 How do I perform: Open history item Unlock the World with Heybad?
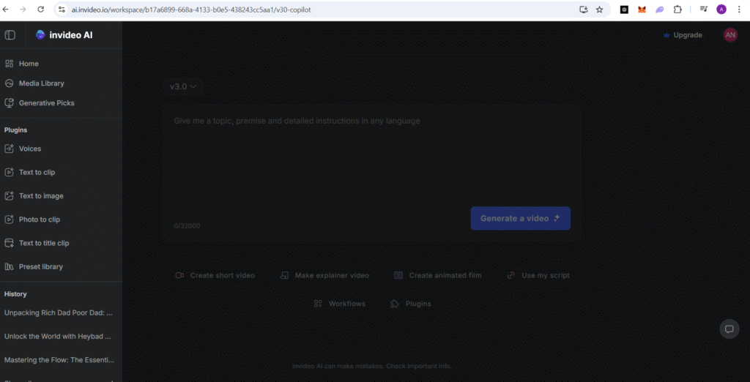[x=57, y=336]
